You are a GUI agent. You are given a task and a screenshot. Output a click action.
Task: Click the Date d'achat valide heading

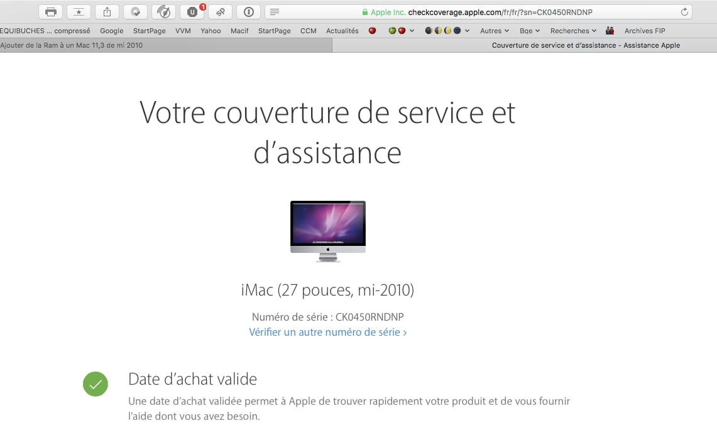pos(192,379)
